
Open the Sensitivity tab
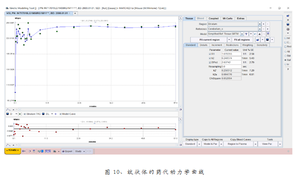262,45
